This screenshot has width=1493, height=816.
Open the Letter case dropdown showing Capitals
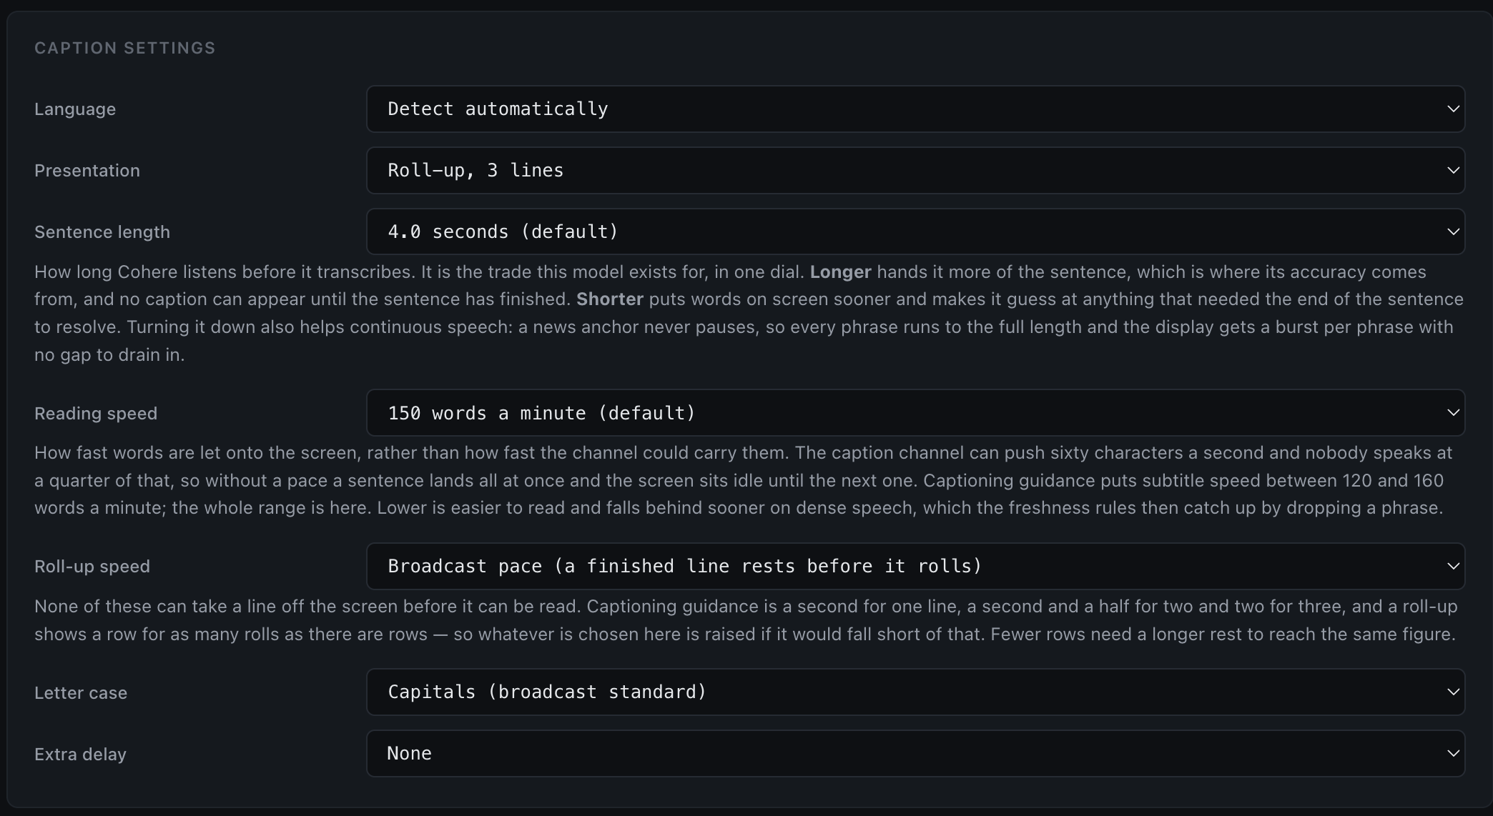pyautogui.click(x=915, y=692)
